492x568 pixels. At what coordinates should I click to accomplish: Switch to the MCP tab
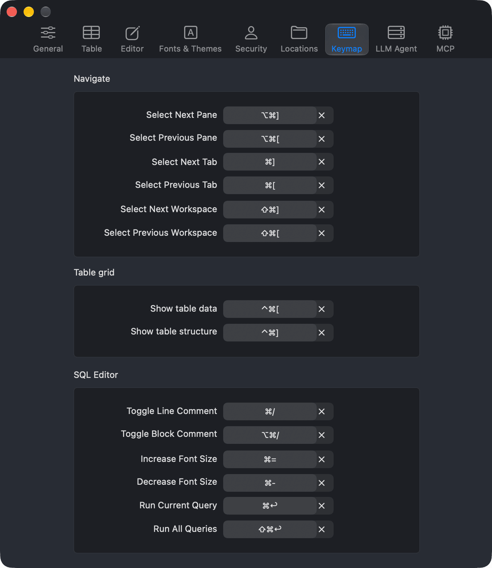[445, 39]
